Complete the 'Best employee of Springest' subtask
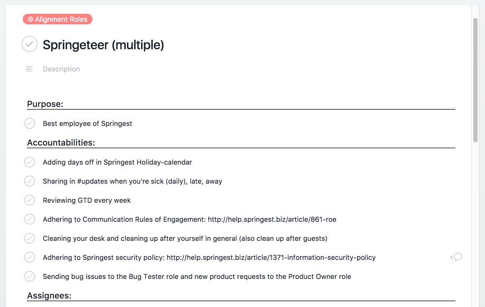Viewport: 485px width, 307px height. (30, 123)
